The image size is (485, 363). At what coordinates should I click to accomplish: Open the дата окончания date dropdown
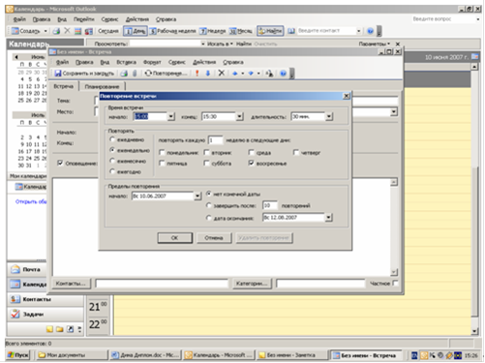point(328,218)
